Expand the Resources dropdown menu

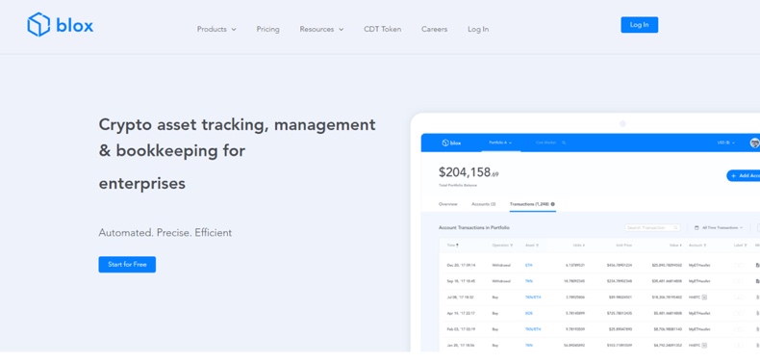(x=321, y=29)
